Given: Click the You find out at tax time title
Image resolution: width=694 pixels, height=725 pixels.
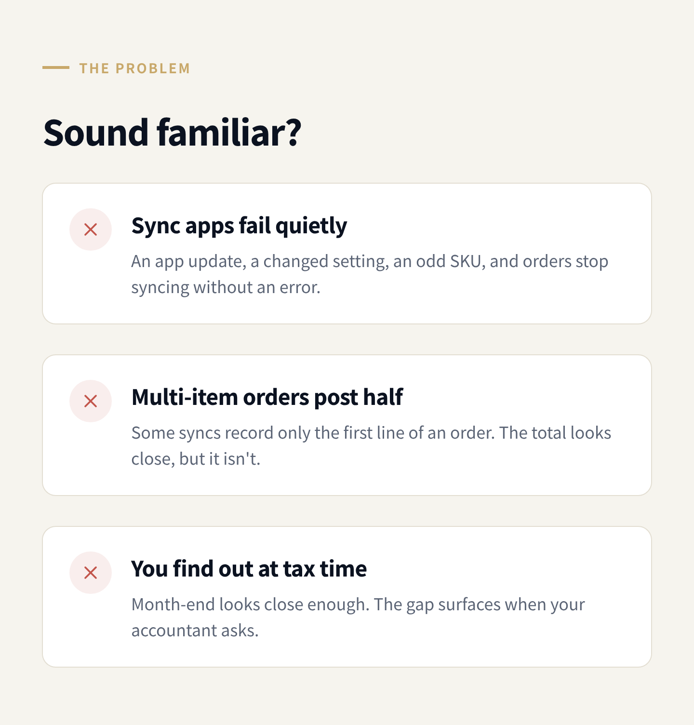Looking at the screenshot, I should 249,569.
